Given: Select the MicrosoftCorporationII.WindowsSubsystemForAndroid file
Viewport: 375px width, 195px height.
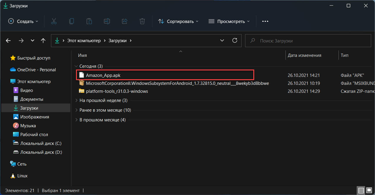Looking at the screenshot, I should [x=177, y=83].
